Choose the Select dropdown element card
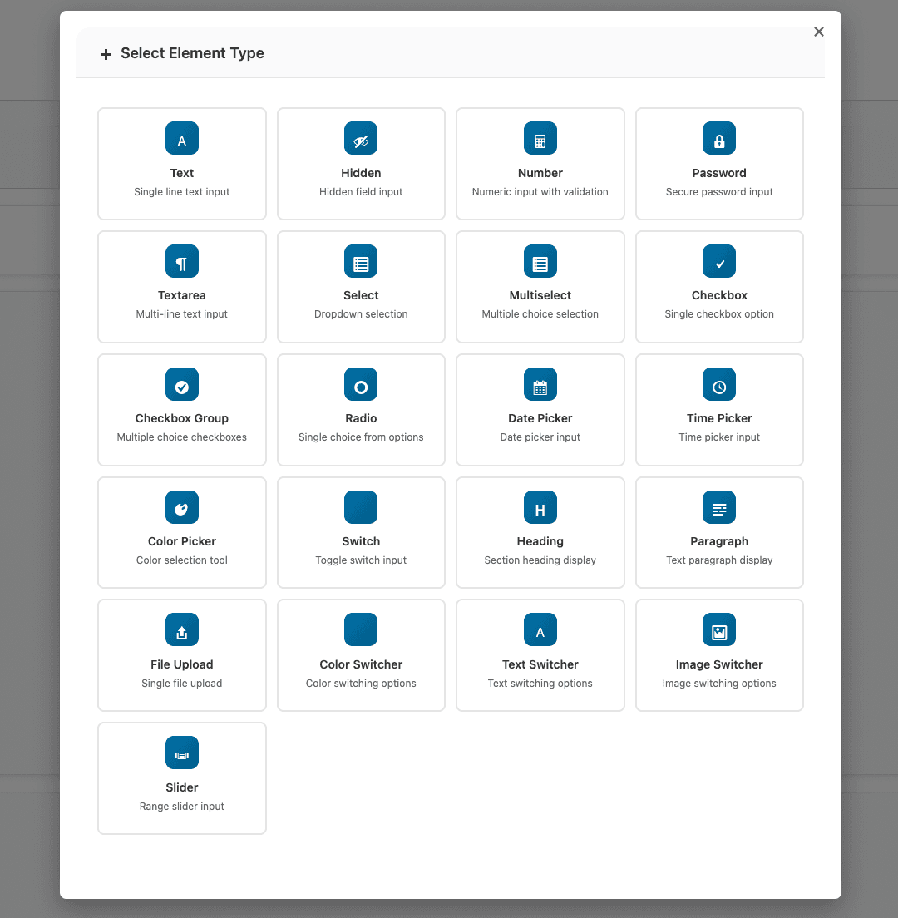Viewport: 898px width, 918px height. coord(361,287)
